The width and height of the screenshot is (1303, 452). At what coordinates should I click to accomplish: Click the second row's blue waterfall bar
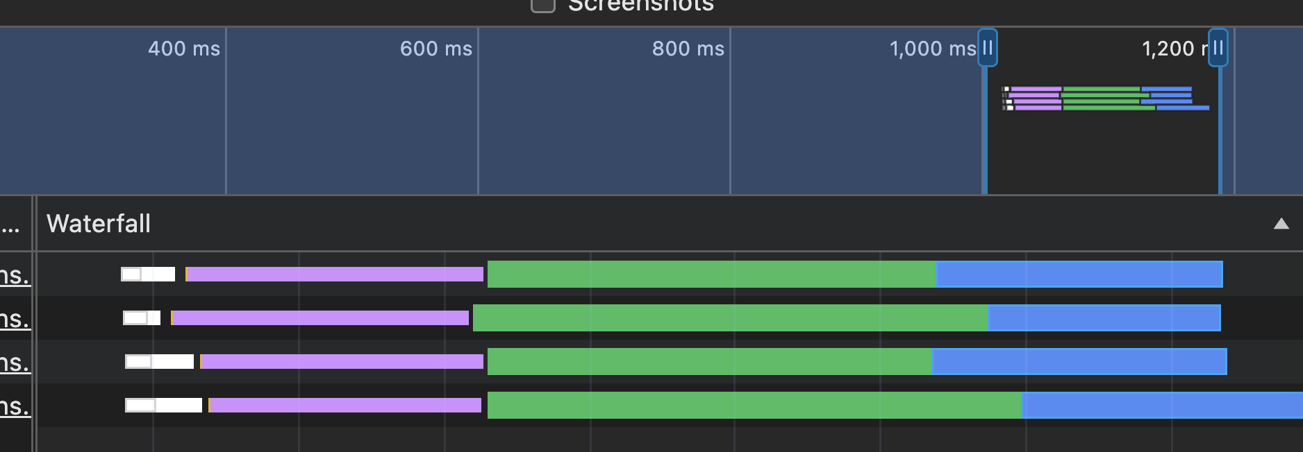[1104, 318]
